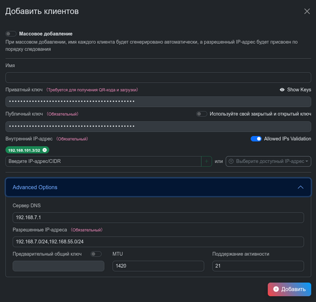Open the available IP address dropdown
The image size is (316, 302).
(268, 161)
